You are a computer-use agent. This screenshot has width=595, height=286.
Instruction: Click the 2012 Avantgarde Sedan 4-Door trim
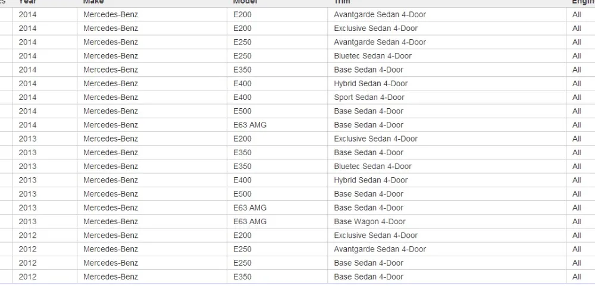pos(380,249)
